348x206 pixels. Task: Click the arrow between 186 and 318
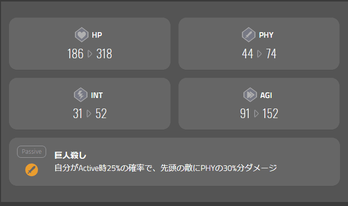point(90,54)
